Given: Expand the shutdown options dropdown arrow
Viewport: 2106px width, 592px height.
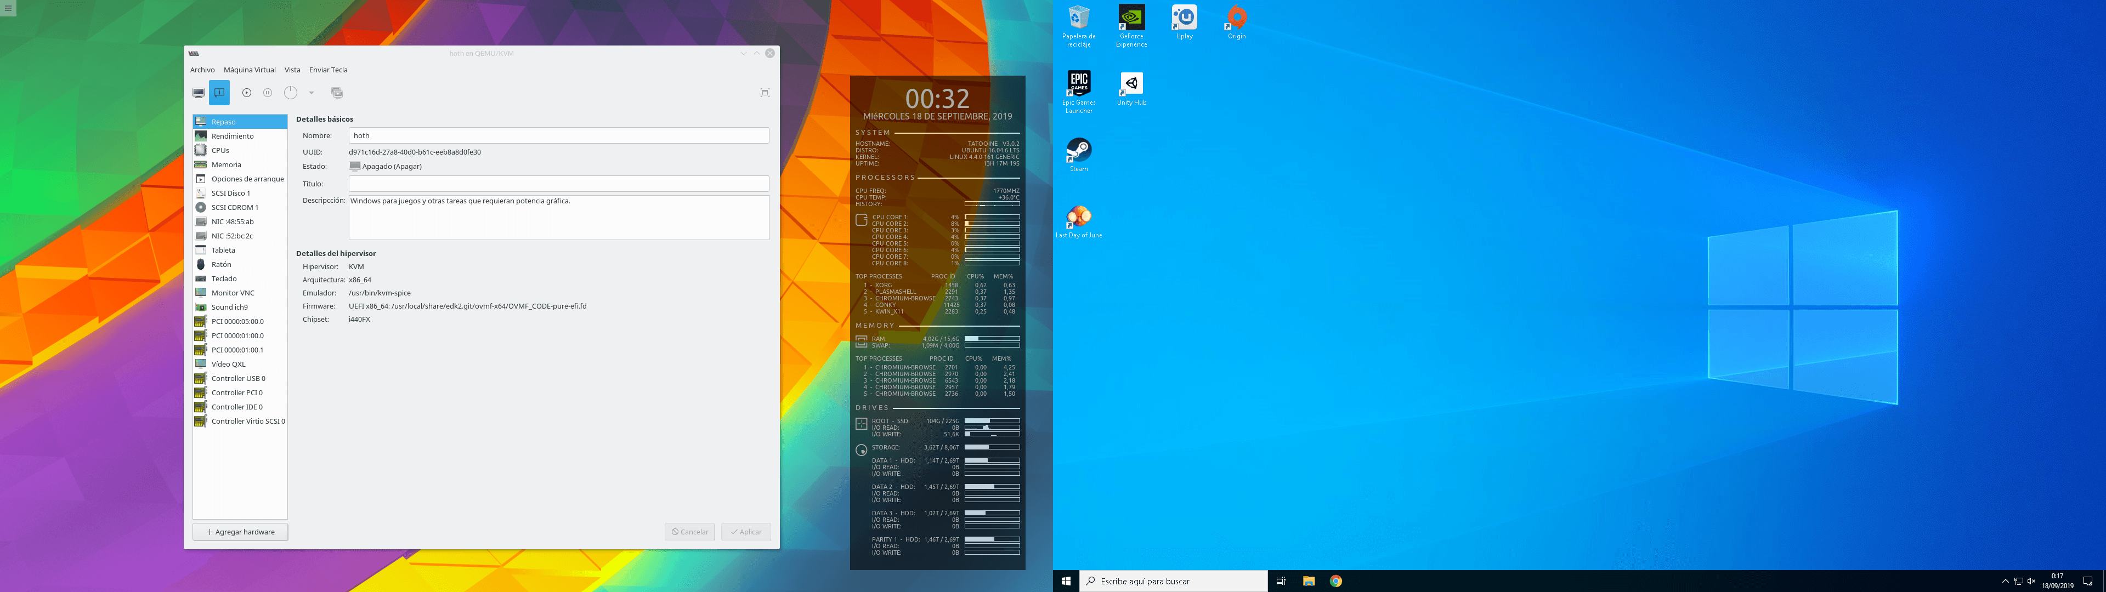Looking at the screenshot, I should pos(310,93).
